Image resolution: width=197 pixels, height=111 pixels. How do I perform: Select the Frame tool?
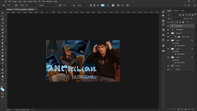click(2, 30)
